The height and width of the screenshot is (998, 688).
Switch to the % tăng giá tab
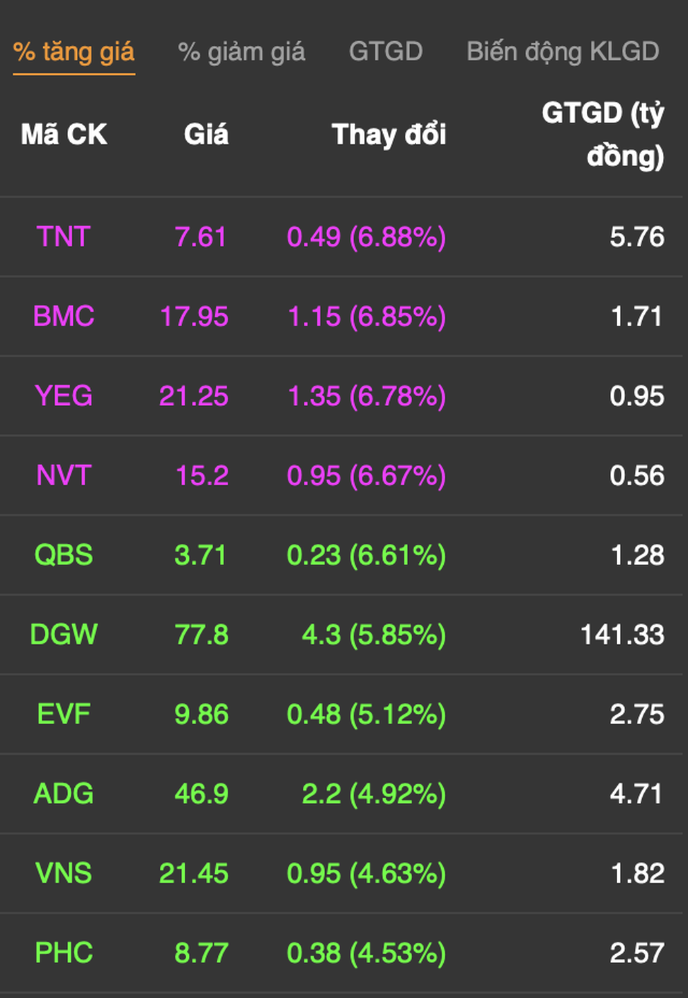click(74, 52)
